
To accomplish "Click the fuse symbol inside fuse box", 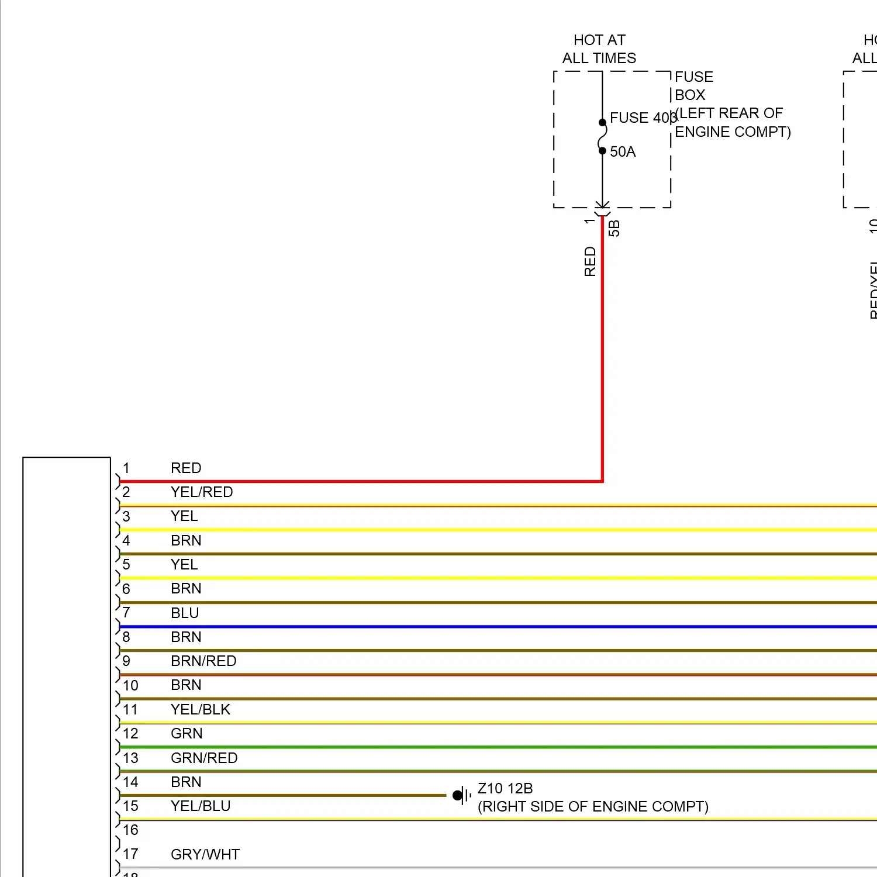I will (602, 137).
